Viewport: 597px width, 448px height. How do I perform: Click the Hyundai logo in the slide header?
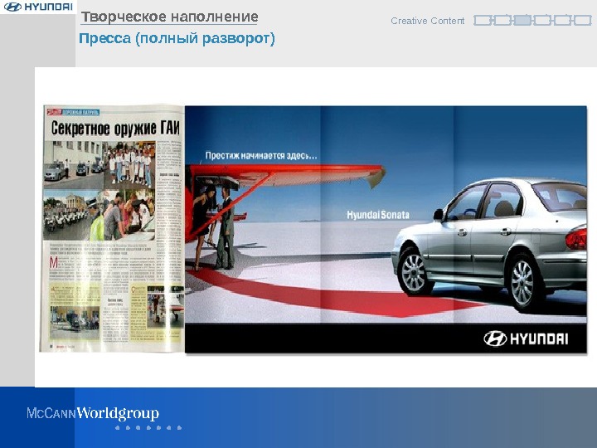(38, 7)
